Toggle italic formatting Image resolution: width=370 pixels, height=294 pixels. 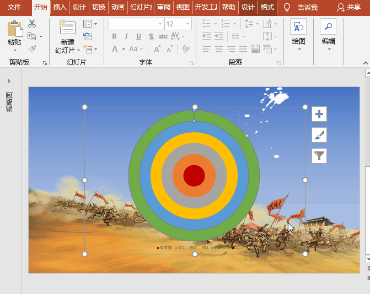click(x=126, y=36)
